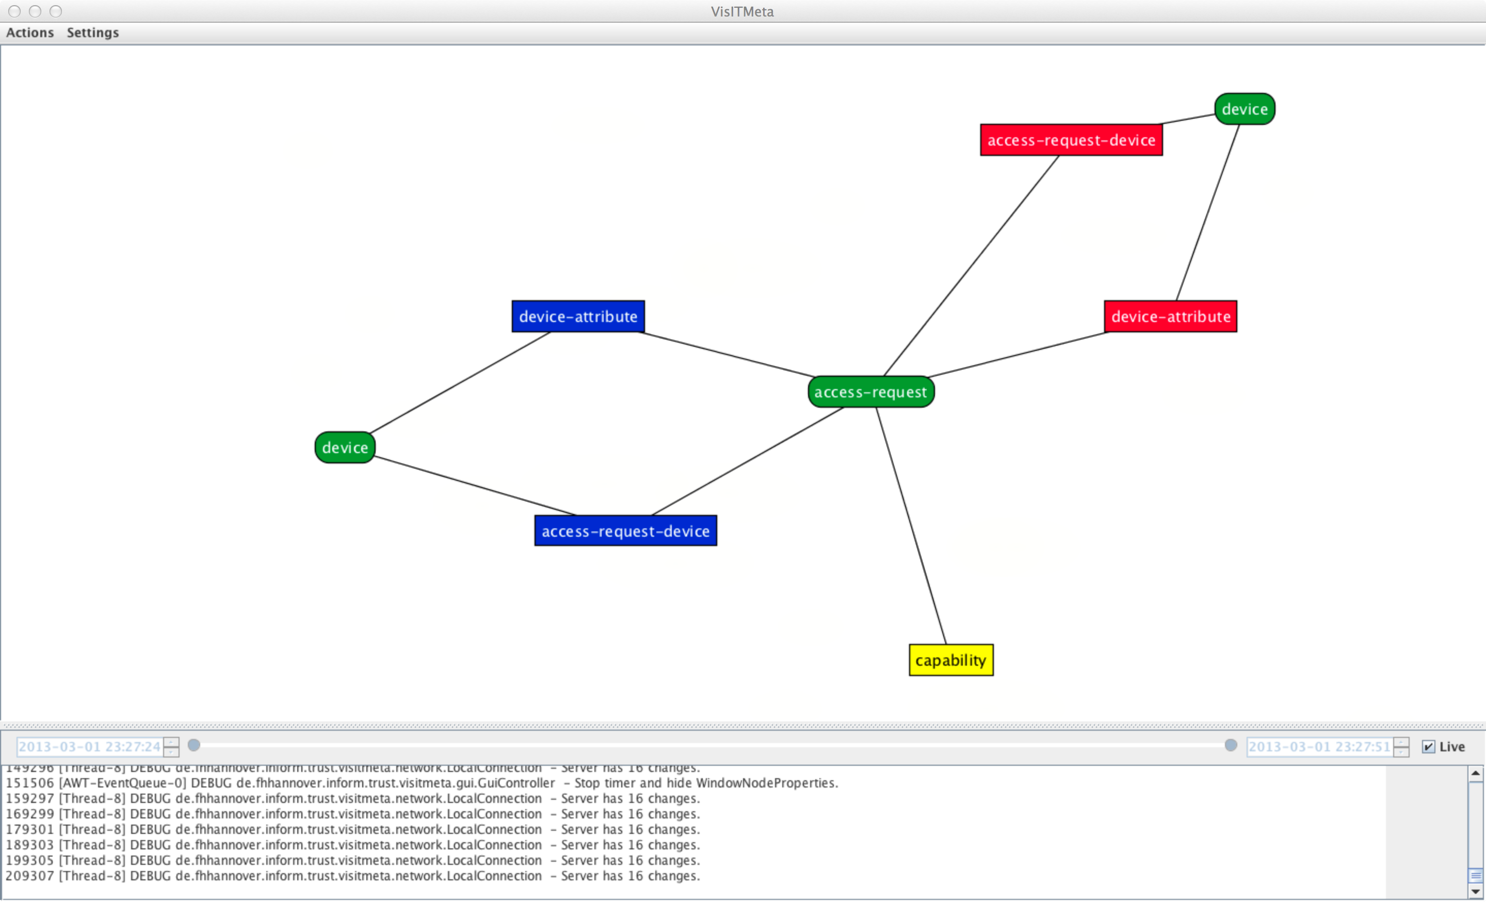Increment the start timestamp spinner
Image resolution: width=1486 pixels, height=902 pixels.
(x=171, y=742)
